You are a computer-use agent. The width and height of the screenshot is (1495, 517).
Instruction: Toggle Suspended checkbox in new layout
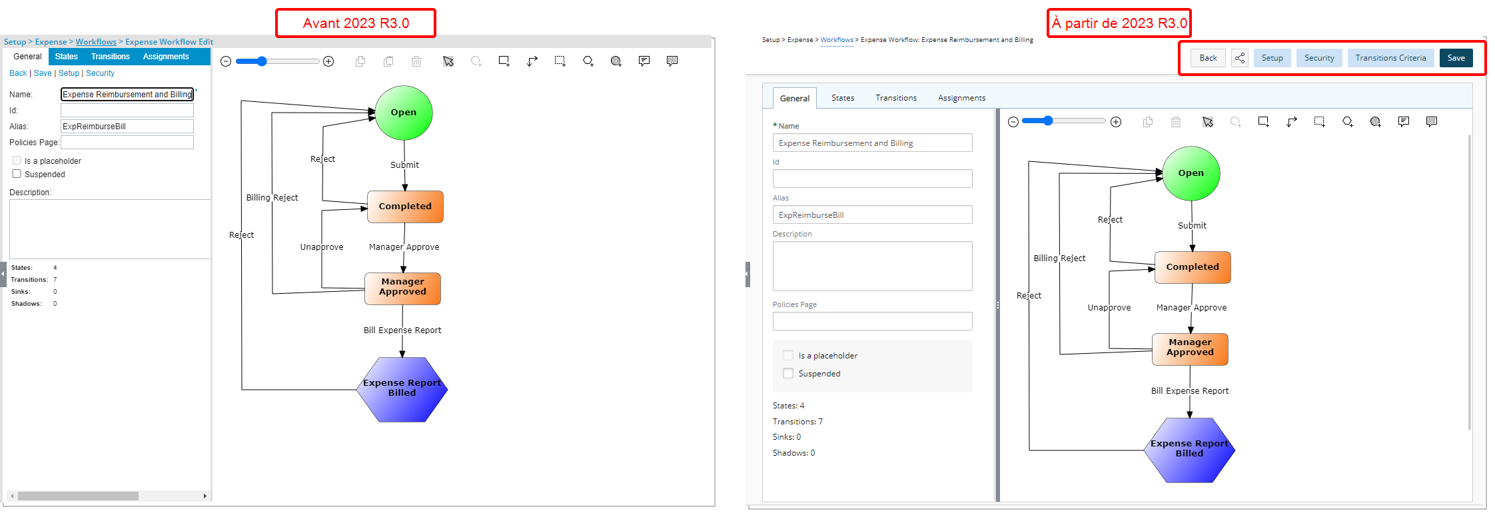click(788, 374)
